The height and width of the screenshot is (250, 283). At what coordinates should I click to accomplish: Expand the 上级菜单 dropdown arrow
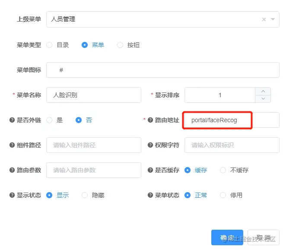coord(273,19)
